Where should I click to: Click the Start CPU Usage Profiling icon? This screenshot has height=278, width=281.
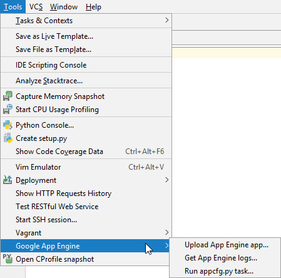point(8,110)
